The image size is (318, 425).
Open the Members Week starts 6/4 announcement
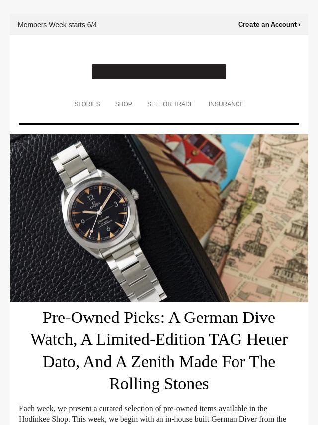pyautogui.click(x=57, y=25)
